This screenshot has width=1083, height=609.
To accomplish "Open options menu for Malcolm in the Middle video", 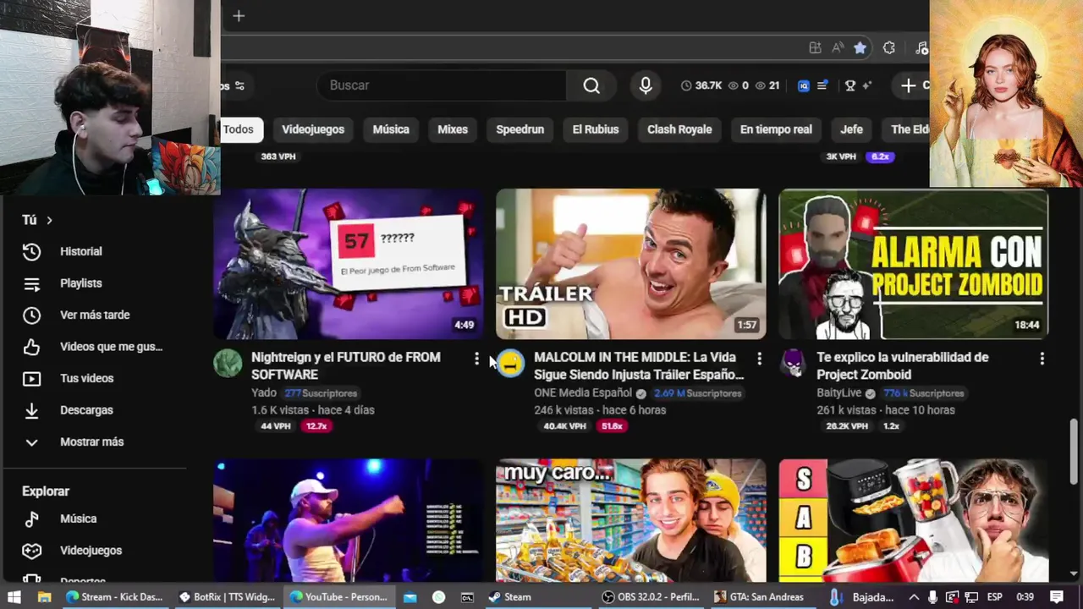I will coord(759,359).
